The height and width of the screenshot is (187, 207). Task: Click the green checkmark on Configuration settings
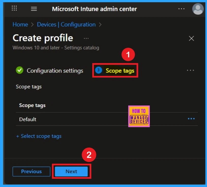pyautogui.click(x=19, y=70)
